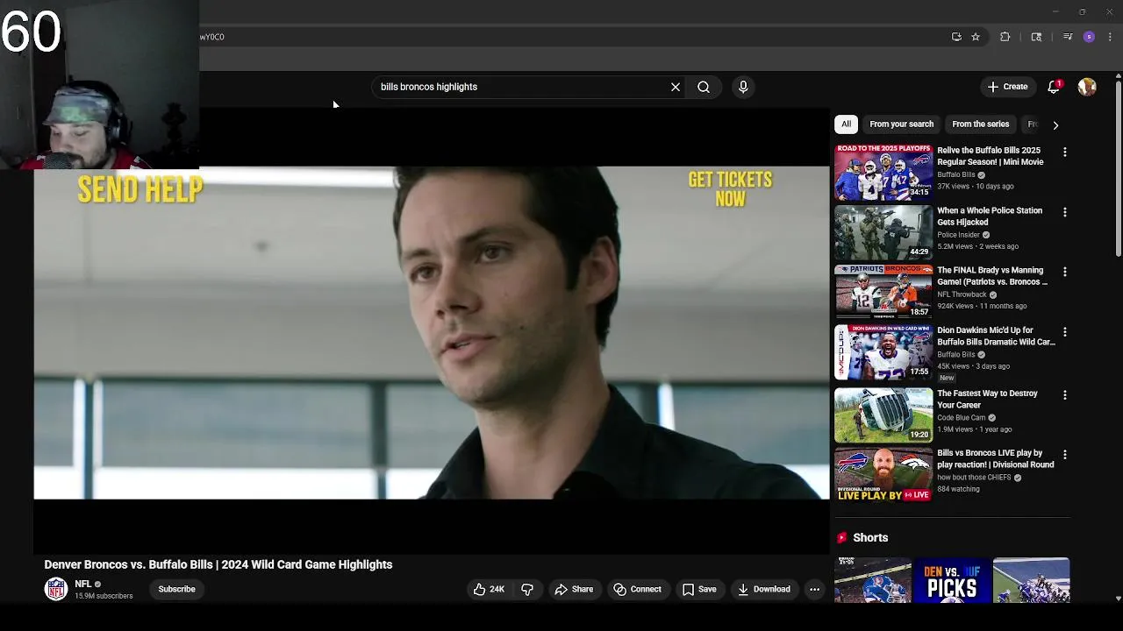This screenshot has height=631, width=1123.
Task: Open the police station hijacked thumbnail
Action: [883, 232]
